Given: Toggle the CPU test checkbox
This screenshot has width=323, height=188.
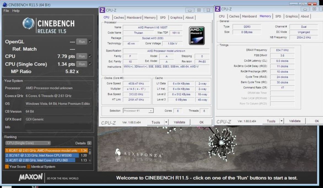Looking at the screenshot, I should 90,56.
